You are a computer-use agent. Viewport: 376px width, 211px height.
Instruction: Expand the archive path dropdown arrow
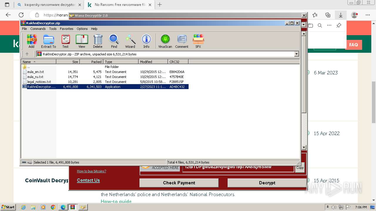click(296, 54)
